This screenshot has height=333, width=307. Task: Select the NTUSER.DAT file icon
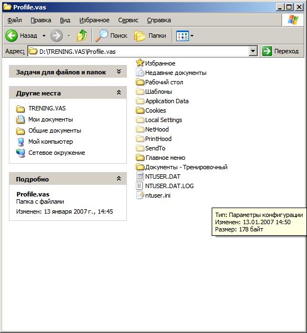(x=140, y=176)
